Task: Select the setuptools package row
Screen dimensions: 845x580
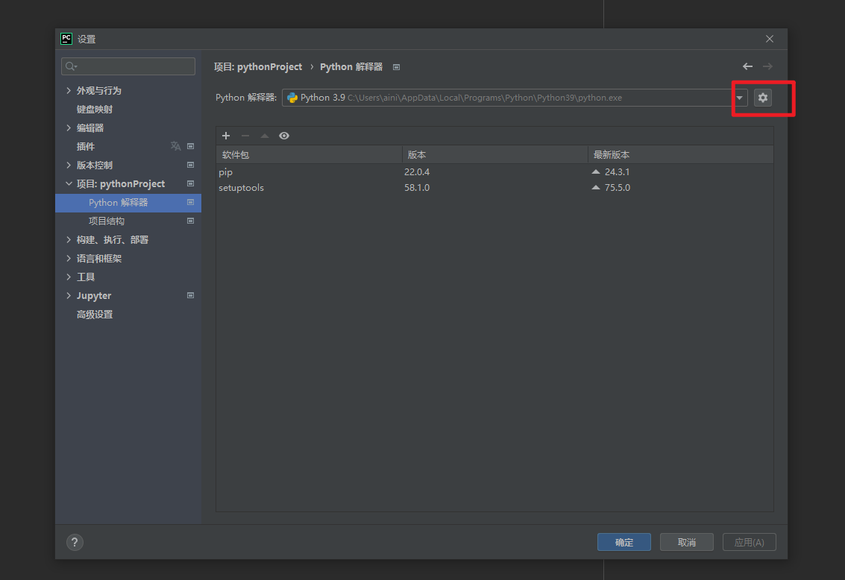Action: point(494,187)
